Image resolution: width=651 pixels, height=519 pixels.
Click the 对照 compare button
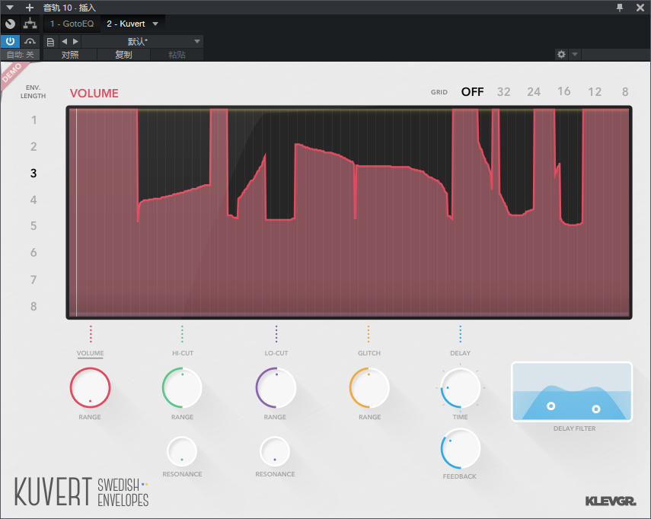70,54
